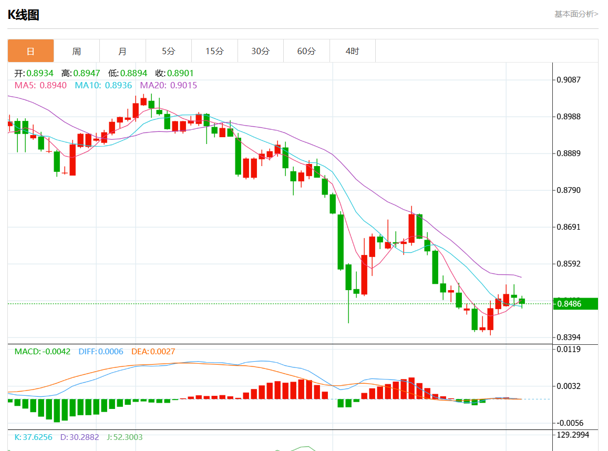
Task: Click the MA10: 0.8936 indicator label
Action: click(x=104, y=85)
